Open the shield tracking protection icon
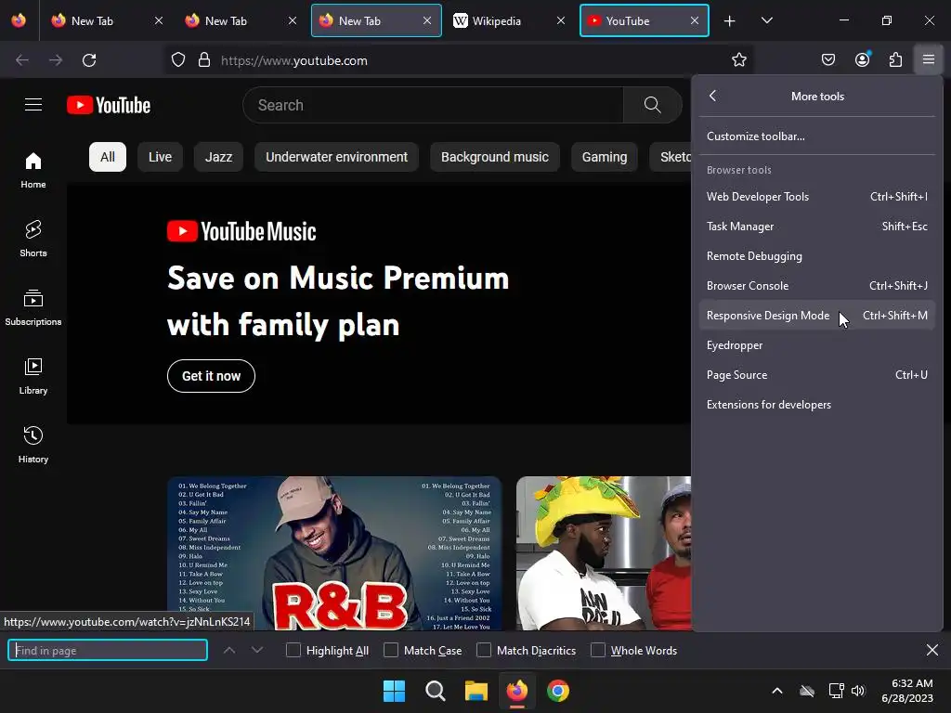Screen dimensions: 951x713 (x=177, y=60)
